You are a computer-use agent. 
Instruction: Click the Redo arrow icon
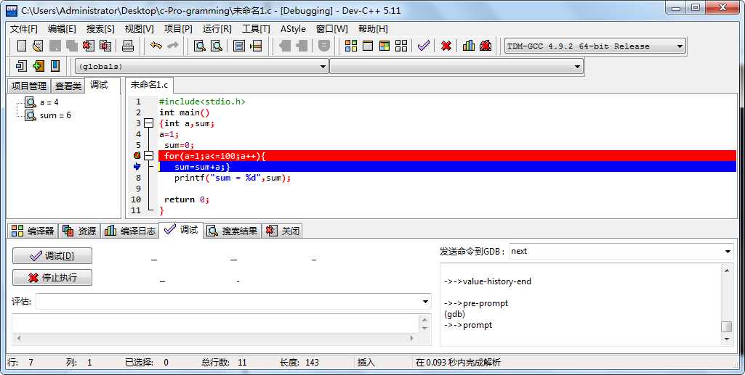[x=172, y=46]
